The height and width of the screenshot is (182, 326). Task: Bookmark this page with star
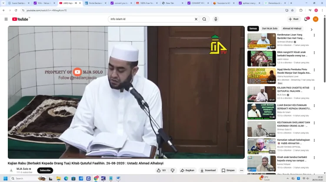[293, 10]
